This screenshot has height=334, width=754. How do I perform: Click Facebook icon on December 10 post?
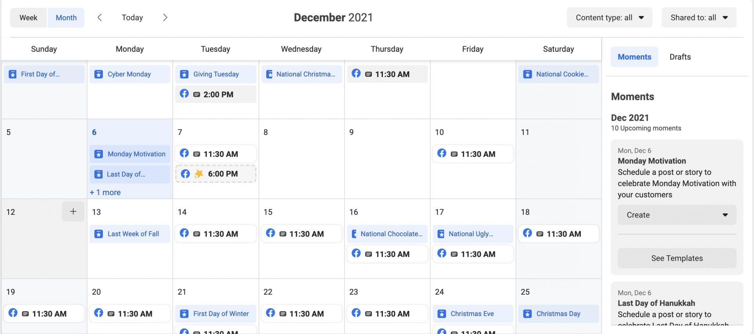[x=442, y=153]
